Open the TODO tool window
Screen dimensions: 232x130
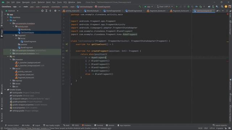pos(75,125)
